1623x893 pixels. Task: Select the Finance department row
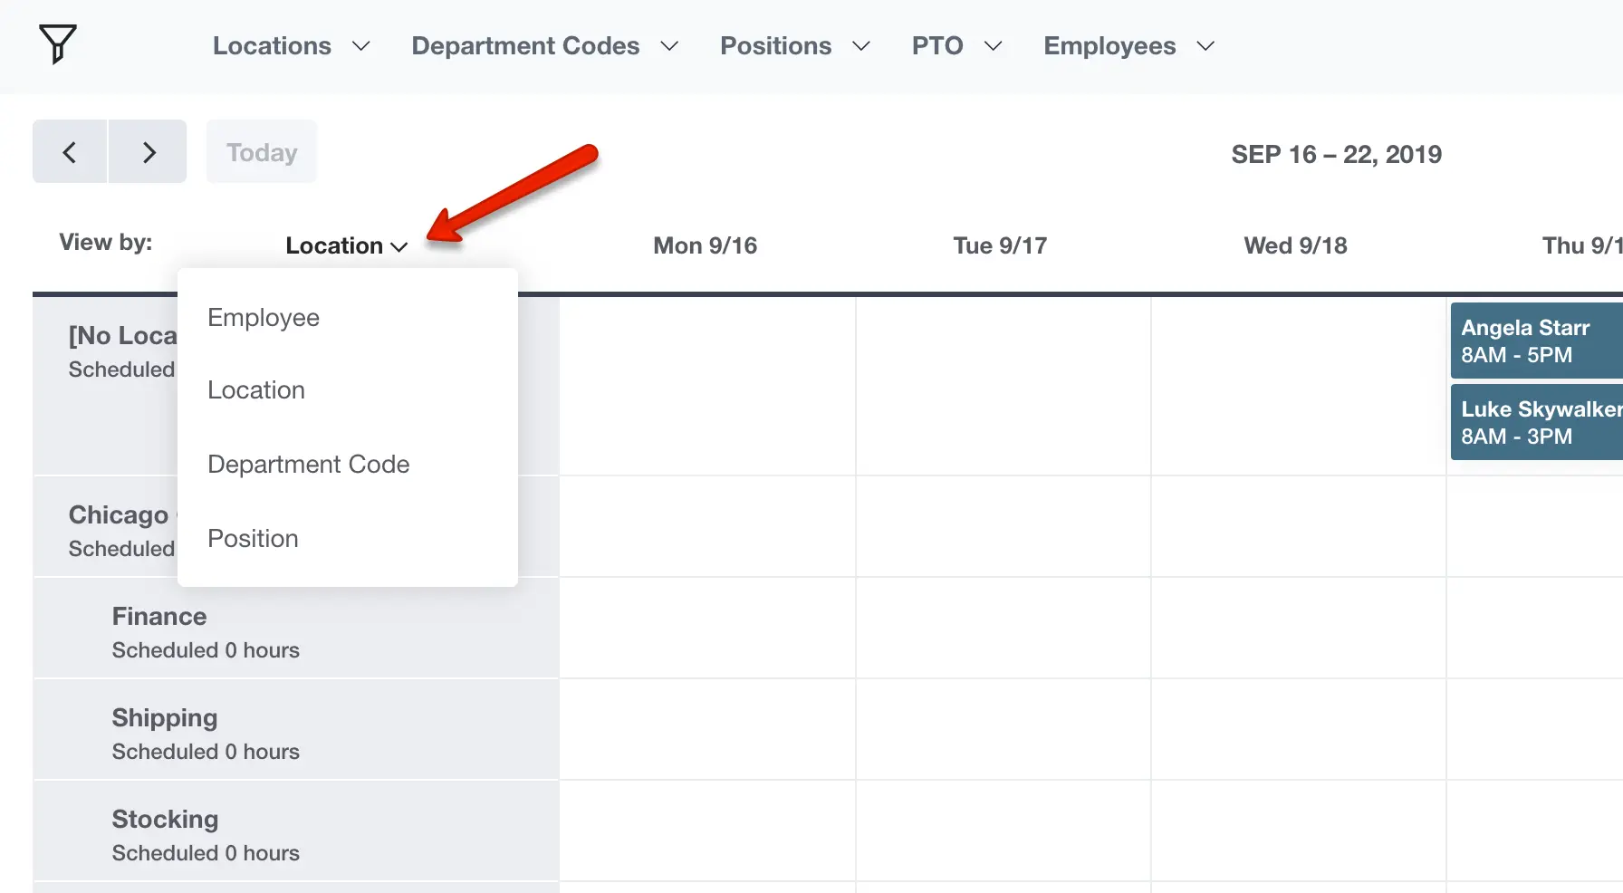[x=296, y=629]
